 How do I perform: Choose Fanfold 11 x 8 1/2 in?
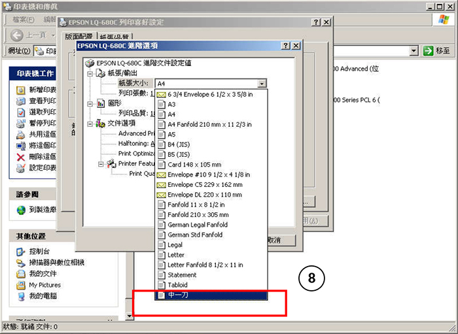pos(211,205)
